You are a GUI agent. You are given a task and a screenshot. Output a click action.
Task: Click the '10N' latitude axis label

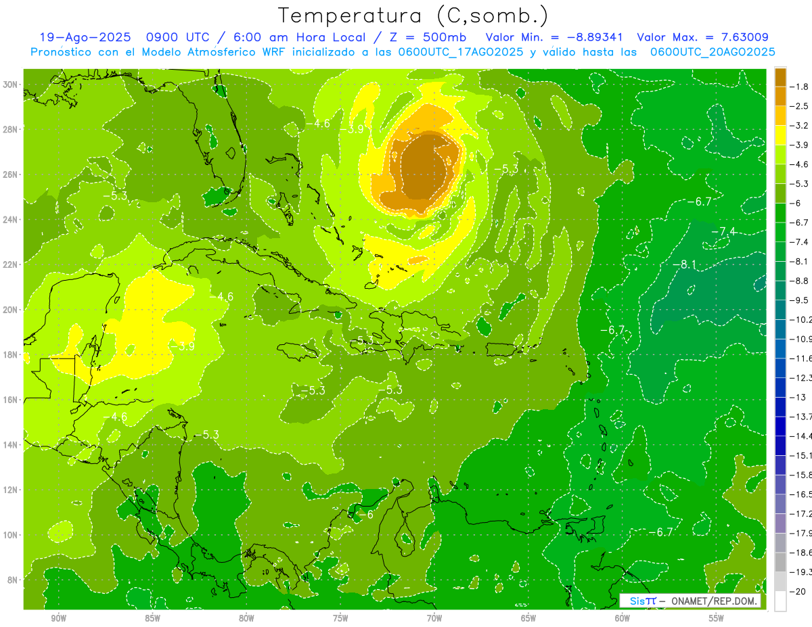point(12,534)
